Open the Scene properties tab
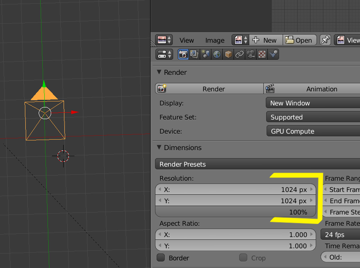Viewport: 360px width, 268px height. point(206,54)
